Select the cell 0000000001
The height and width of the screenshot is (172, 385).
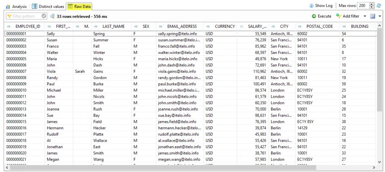(16, 33)
